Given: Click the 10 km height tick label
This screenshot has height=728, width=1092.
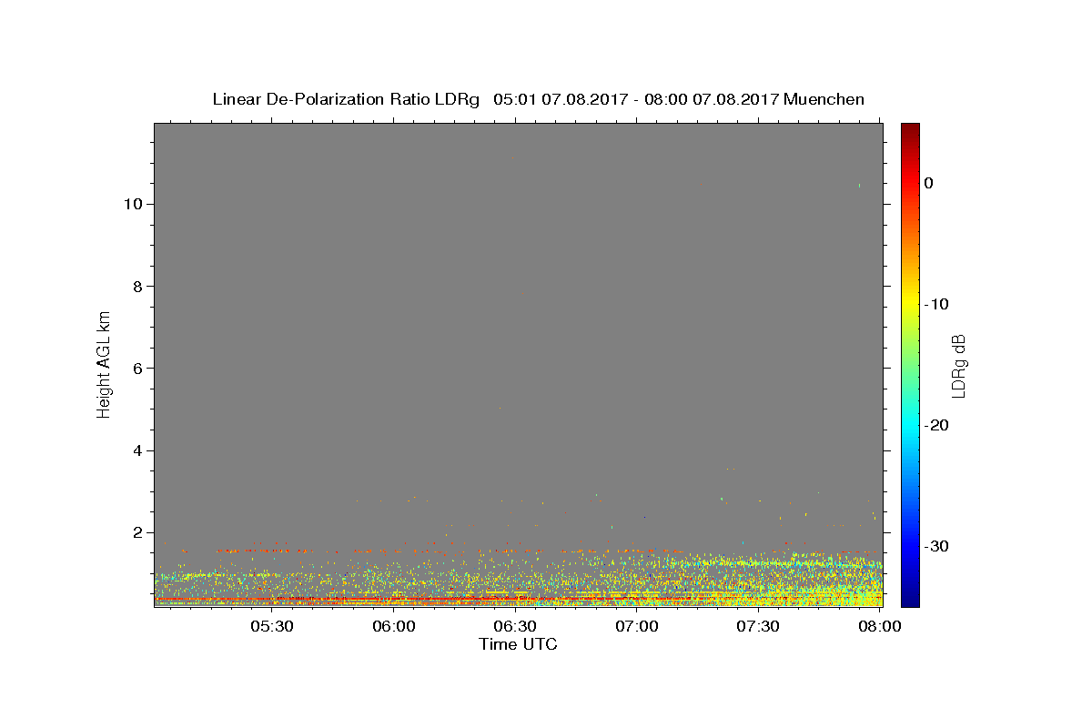Looking at the screenshot, I should coord(131,204).
